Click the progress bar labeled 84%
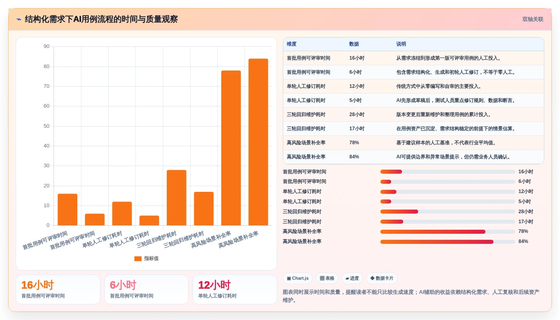 448,242
